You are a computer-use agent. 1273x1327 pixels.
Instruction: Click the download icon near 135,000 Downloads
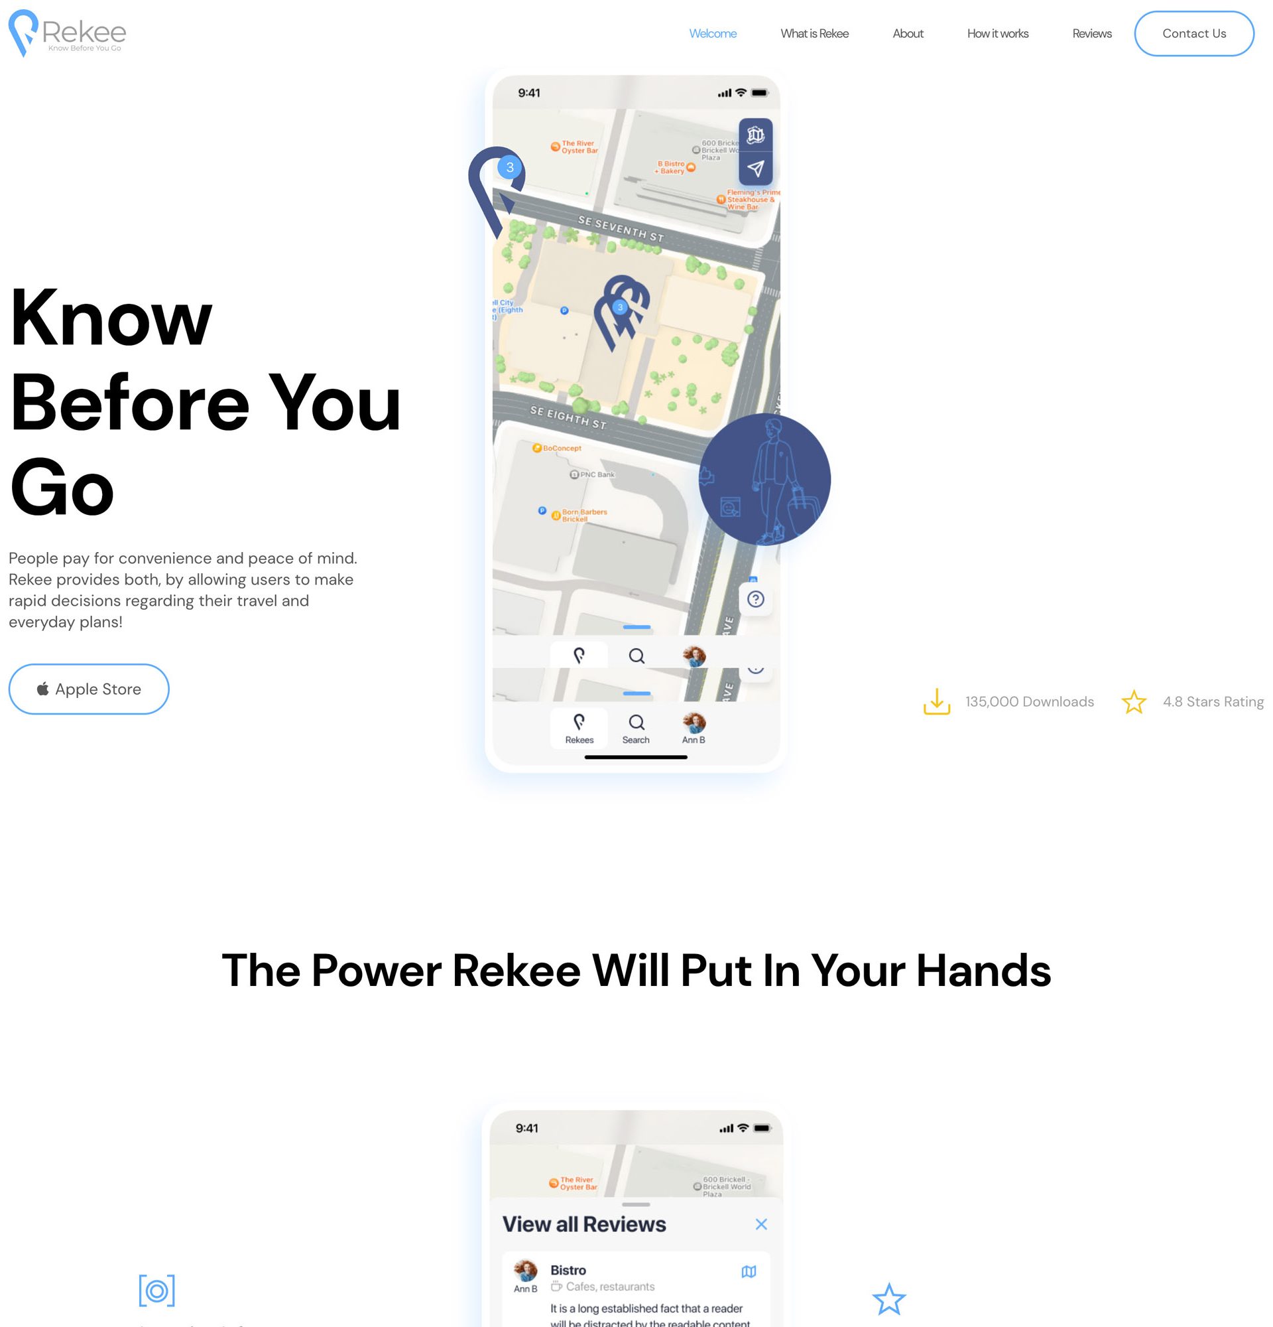pos(936,700)
